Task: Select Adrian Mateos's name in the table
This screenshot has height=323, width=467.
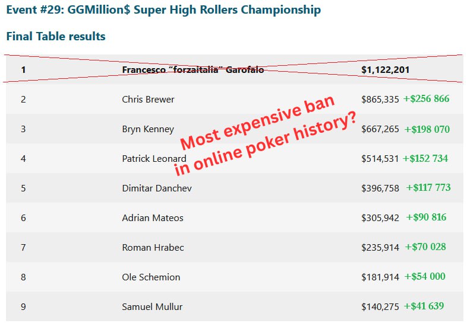Action: click(x=153, y=218)
